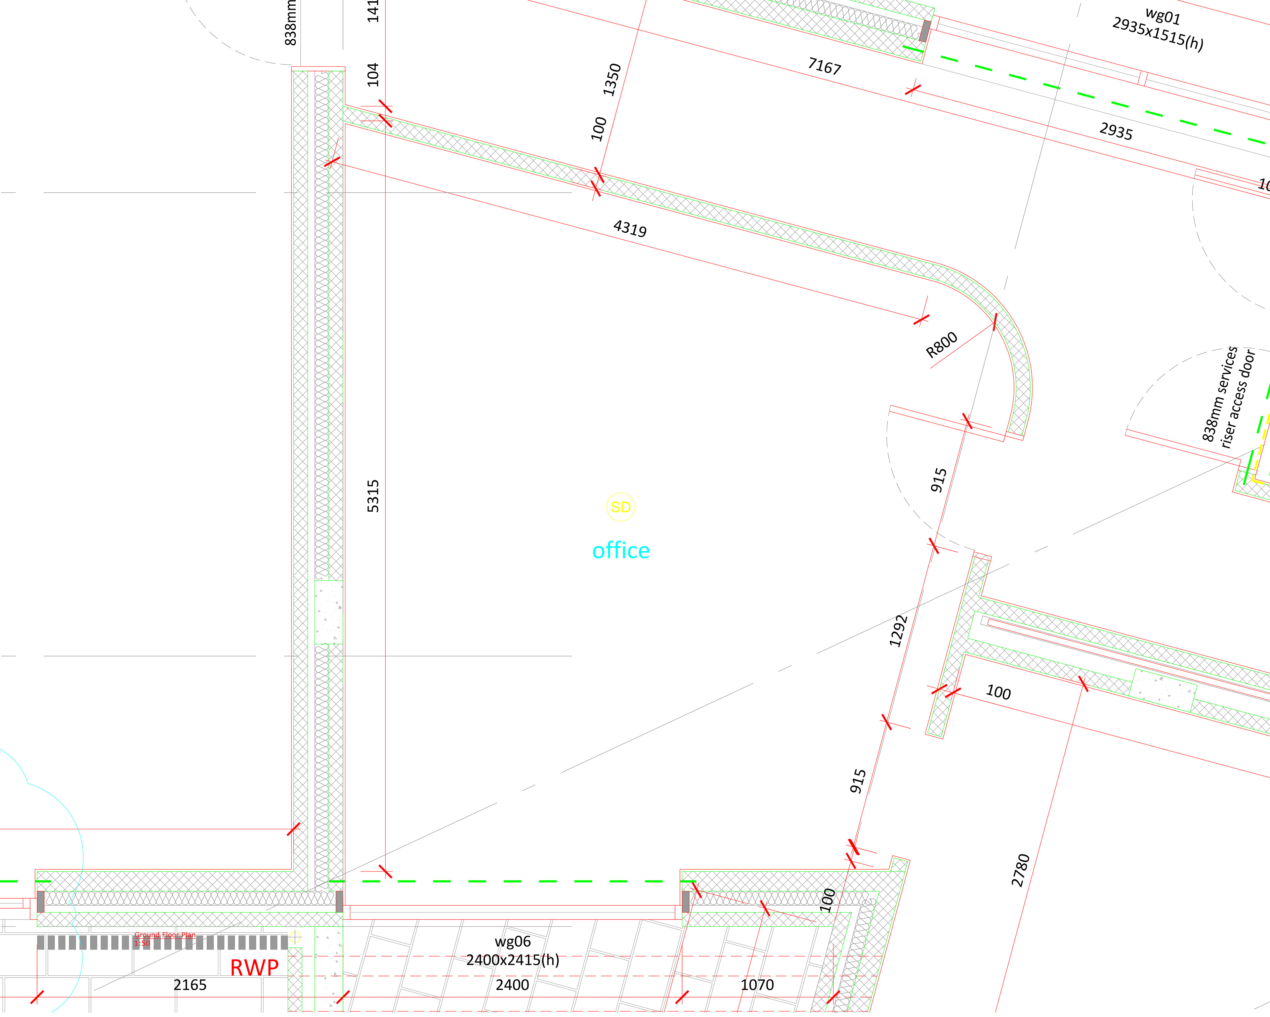Select the 4319 angled dimension text
This screenshot has width=1270, height=1017.
630,228
